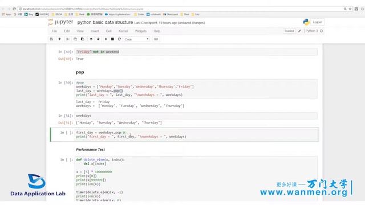This screenshot has width=365, height=205.
Task: Insert a cell below with the plus icon
Action: tap(59, 39)
